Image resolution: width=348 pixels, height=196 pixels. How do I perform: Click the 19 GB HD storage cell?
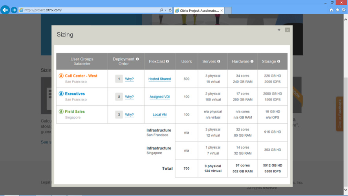273,115
